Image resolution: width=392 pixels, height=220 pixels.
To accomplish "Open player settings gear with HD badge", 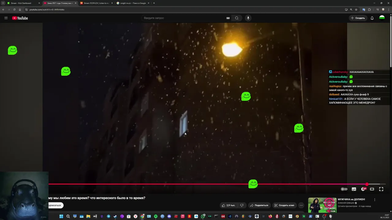I will pos(363,189).
